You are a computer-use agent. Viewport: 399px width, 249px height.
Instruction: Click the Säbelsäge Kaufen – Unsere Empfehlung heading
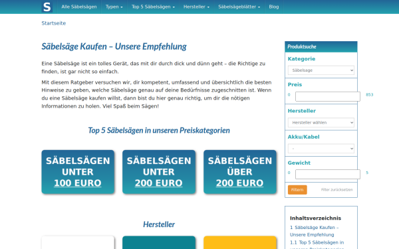pos(114,46)
